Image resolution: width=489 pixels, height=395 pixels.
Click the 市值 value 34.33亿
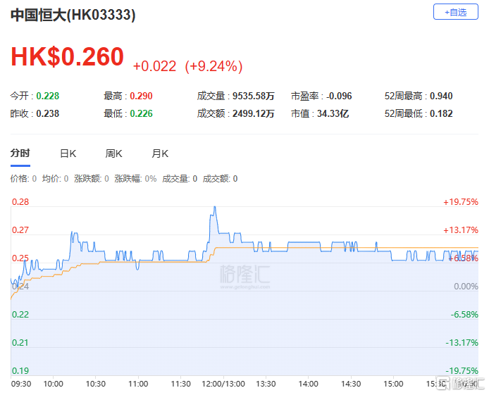coord(333,113)
